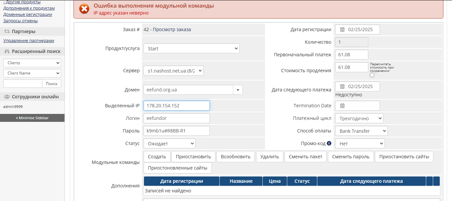Open the registration date calendar picker
The width and height of the screenshot is (452, 201).
[x=343, y=29]
